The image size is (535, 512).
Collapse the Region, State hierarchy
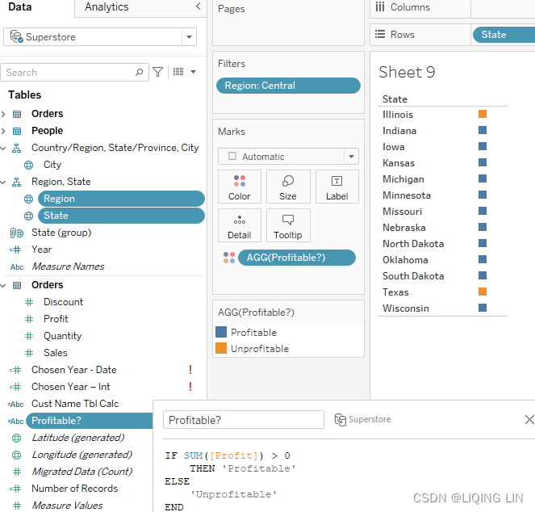4,182
